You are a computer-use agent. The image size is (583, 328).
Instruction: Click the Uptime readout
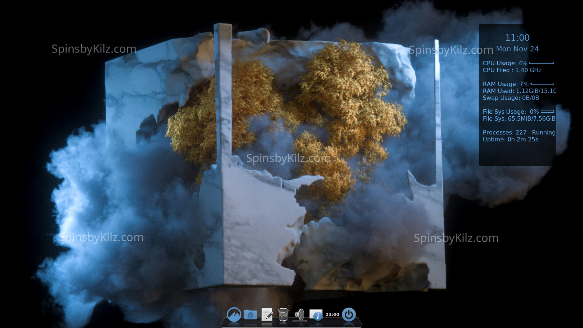pyautogui.click(x=510, y=140)
